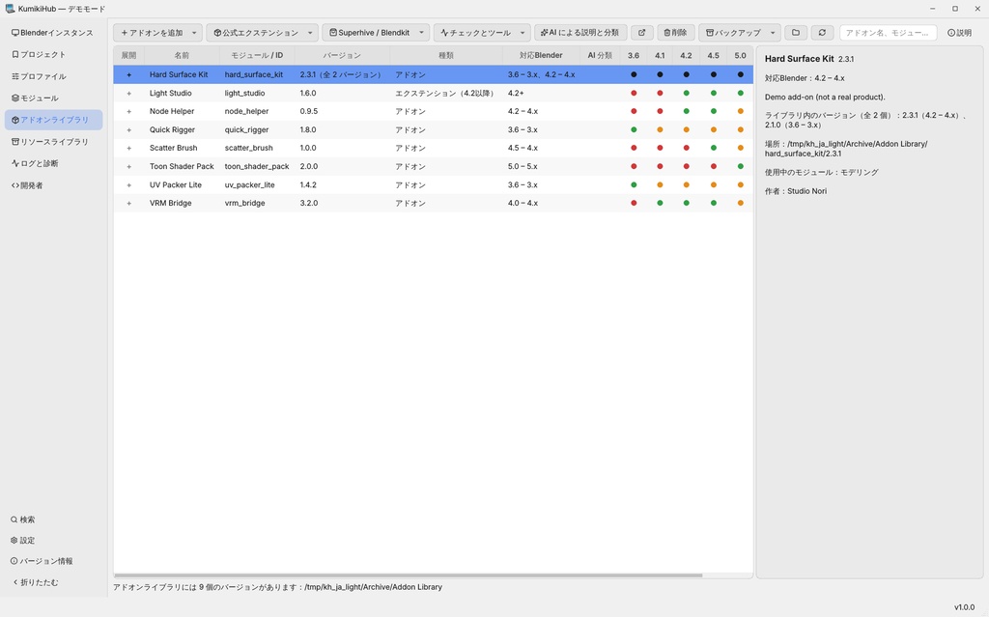The height and width of the screenshot is (617, 989).
Task: Expand the Light Studio row
Action: coord(129,94)
